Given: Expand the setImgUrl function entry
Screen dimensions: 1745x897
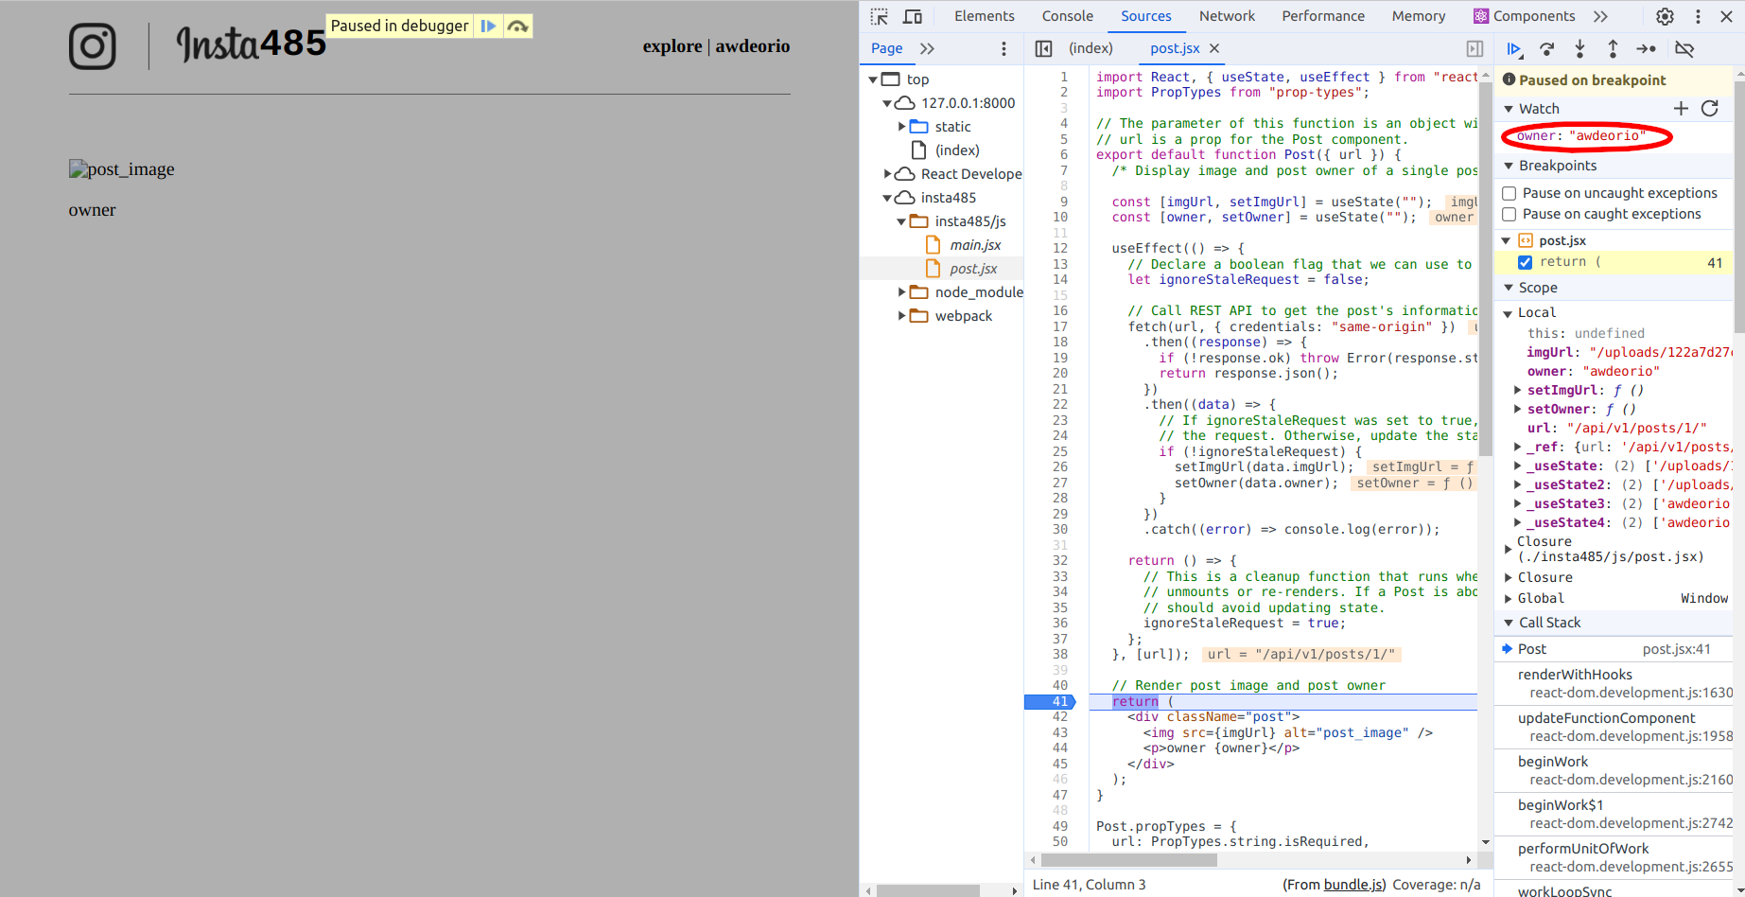Looking at the screenshot, I should (x=1517, y=390).
